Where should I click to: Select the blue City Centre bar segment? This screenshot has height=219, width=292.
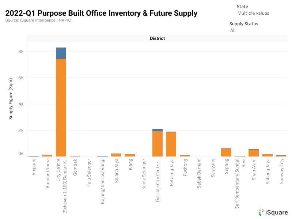(61, 53)
